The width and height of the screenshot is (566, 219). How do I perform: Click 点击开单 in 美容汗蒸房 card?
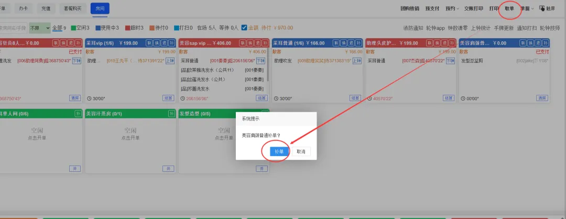tap(130, 138)
